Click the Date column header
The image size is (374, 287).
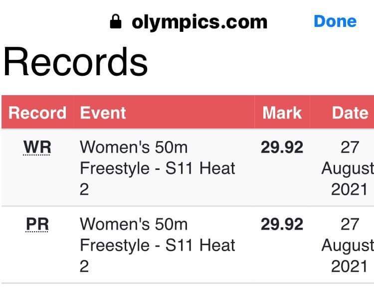pos(350,113)
